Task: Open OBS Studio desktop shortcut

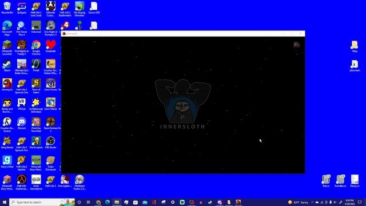Action: click(x=50, y=142)
